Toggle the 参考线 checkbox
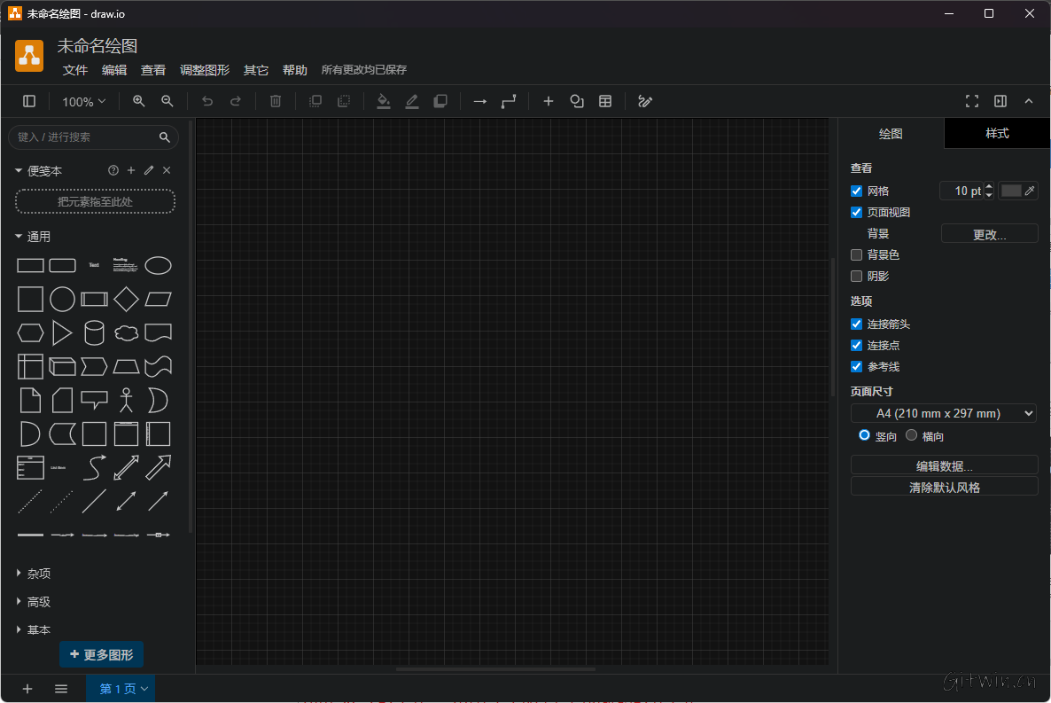This screenshot has width=1051, height=703. [857, 367]
